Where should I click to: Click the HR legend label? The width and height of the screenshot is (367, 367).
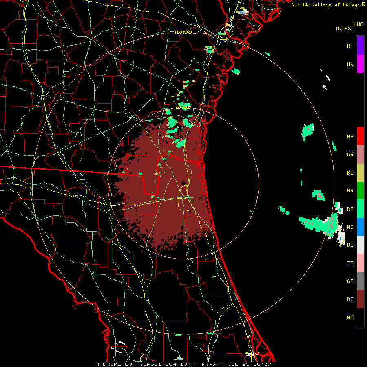[350, 190]
